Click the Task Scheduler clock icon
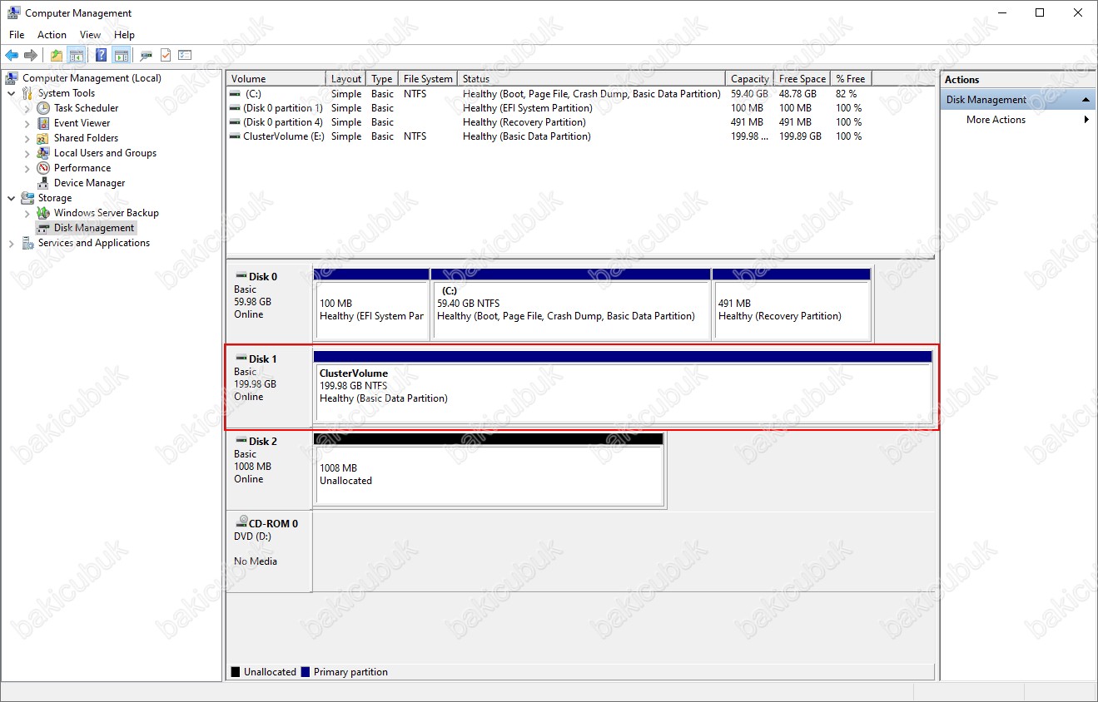 point(43,108)
